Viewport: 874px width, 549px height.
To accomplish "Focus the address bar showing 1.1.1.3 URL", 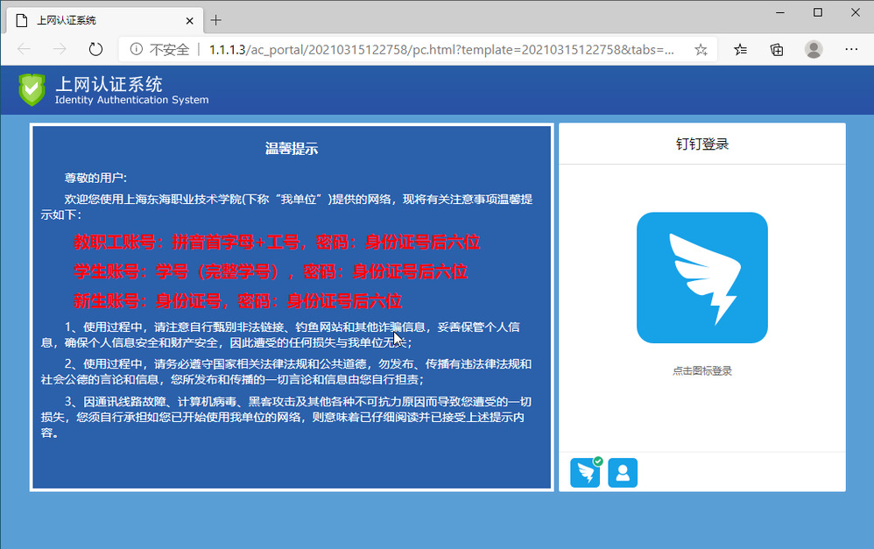I will [x=438, y=50].
